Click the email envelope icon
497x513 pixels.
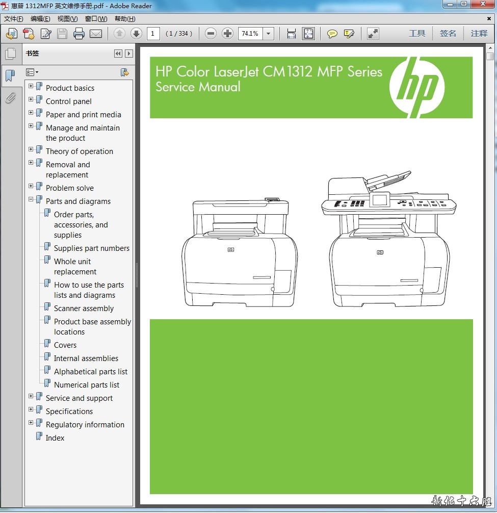tap(96, 34)
